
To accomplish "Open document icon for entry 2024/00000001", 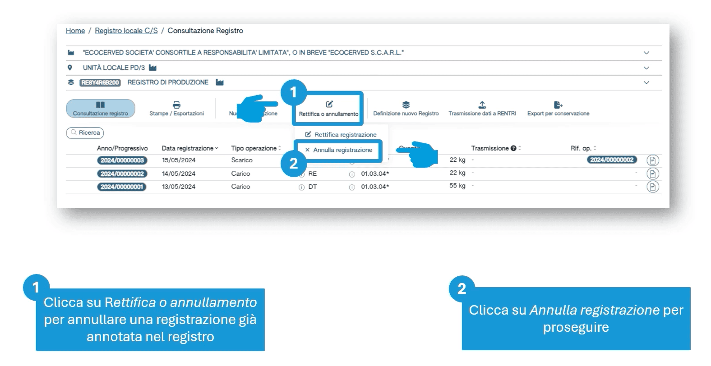I will click(x=652, y=187).
